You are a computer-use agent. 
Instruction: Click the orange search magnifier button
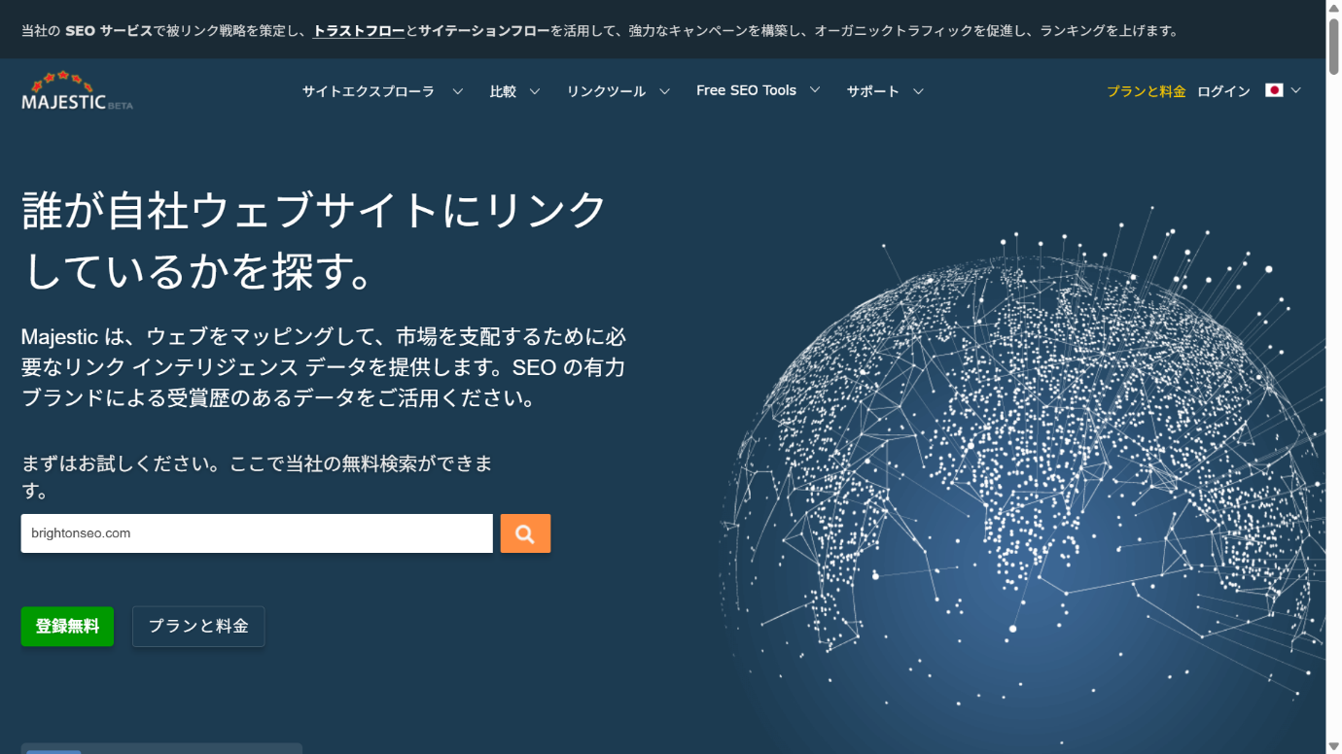click(525, 533)
